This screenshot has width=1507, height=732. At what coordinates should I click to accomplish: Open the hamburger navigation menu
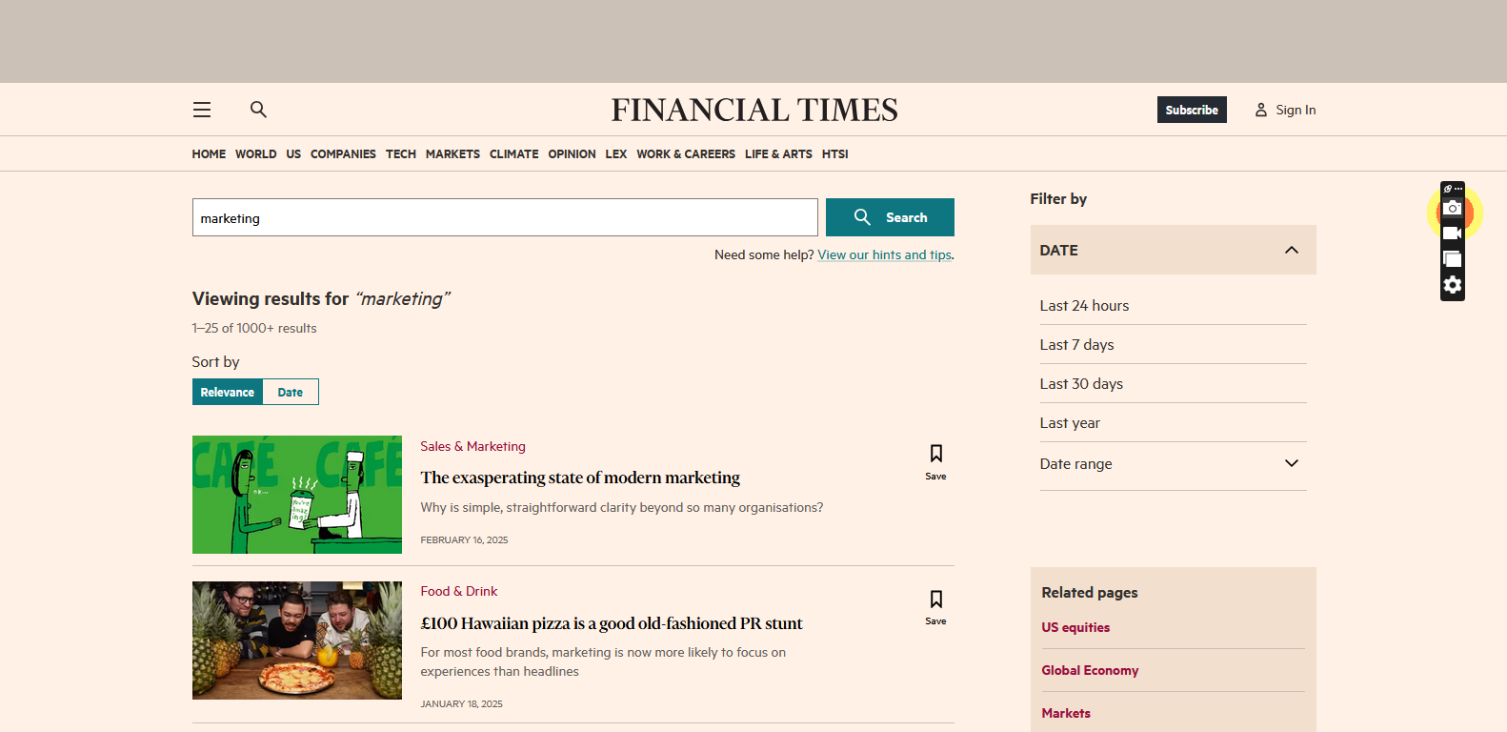pyautogui.click(x=202, y=110)
